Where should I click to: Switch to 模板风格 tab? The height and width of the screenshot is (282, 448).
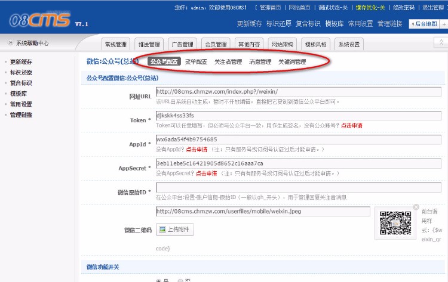[x=316, y=44]
